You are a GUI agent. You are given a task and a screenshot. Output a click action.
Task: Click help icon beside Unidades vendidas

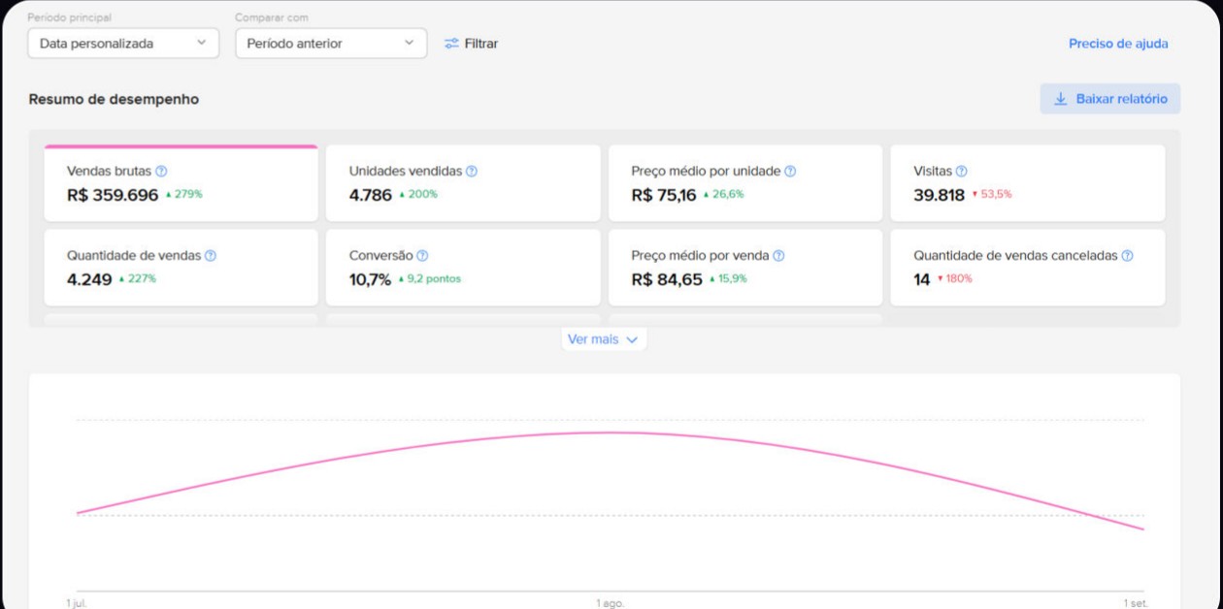coord(472,172)
